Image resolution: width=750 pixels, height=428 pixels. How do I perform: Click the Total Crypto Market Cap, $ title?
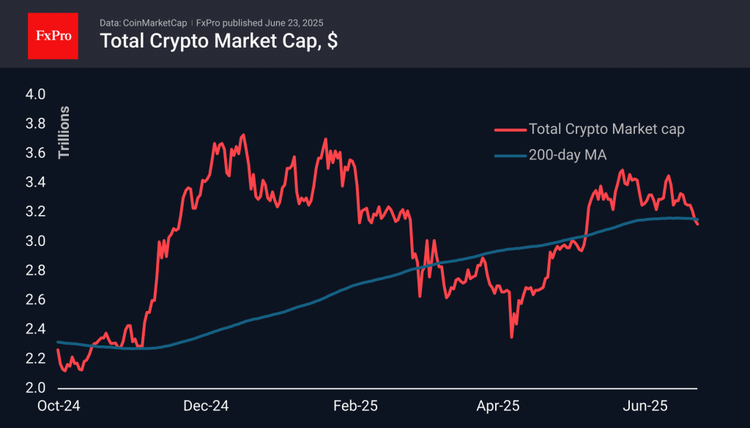(218, 41)
